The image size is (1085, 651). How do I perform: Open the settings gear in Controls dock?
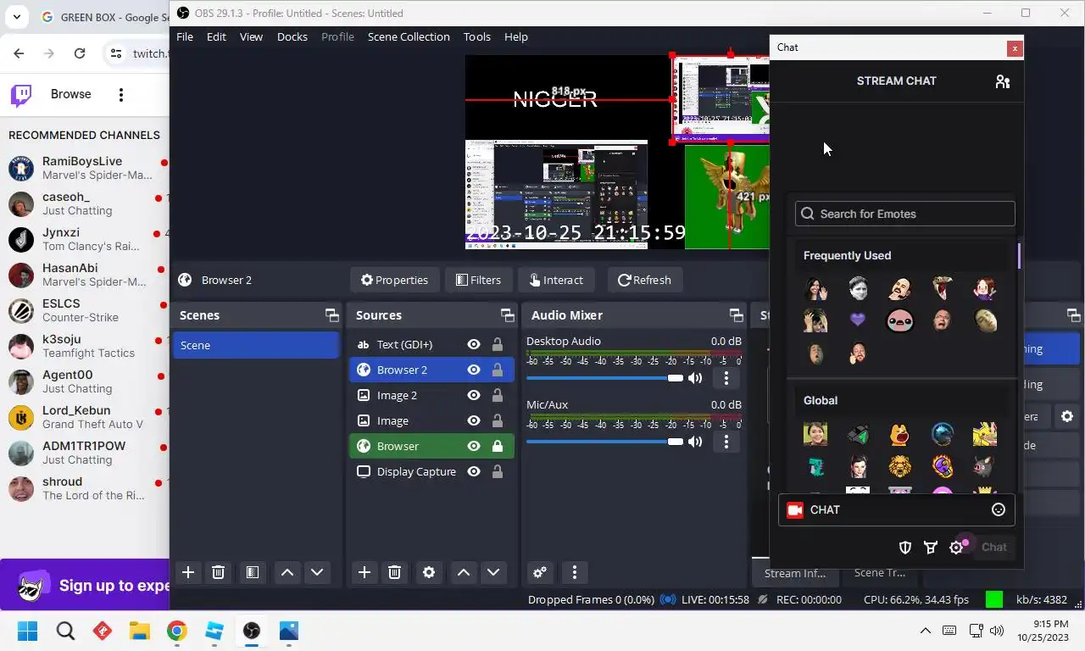(1067, 416)
